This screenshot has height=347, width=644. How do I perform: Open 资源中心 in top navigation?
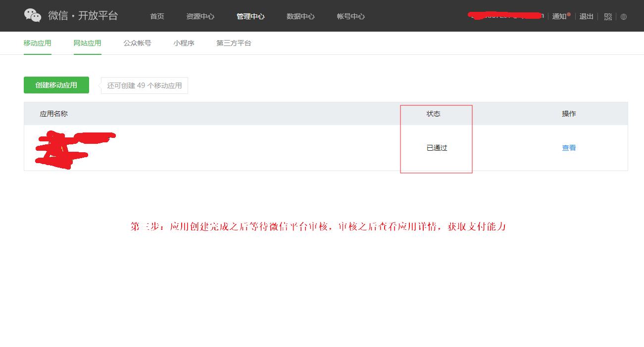(200, 16)
